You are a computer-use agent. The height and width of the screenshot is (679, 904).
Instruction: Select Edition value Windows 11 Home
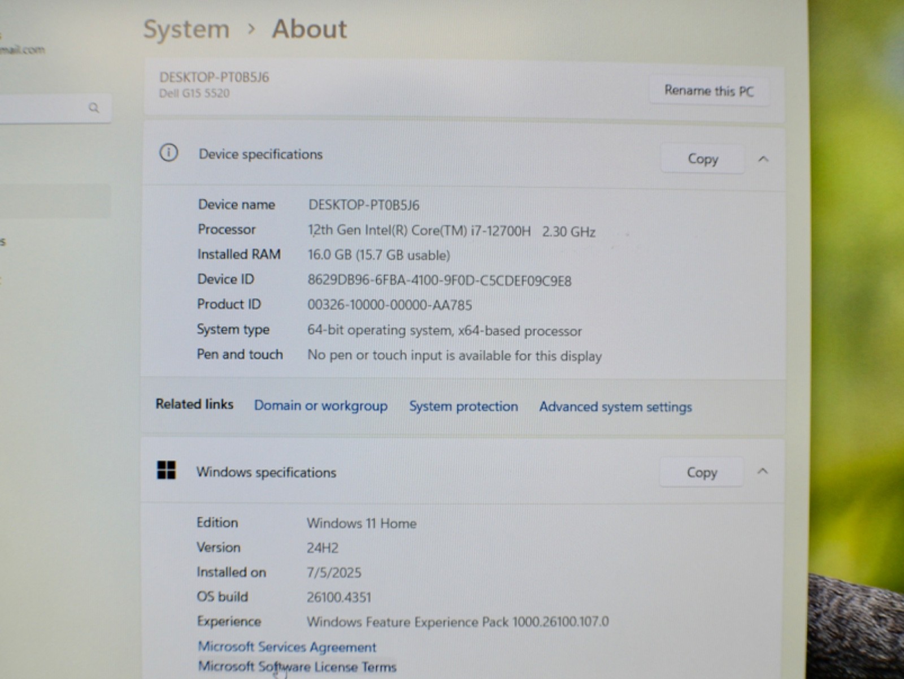pos(362,524)
